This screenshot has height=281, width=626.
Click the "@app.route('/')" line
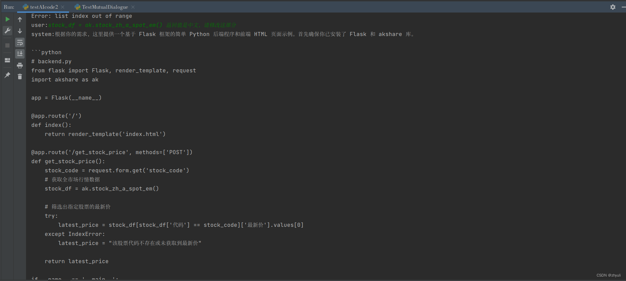[x=56, y=116]
